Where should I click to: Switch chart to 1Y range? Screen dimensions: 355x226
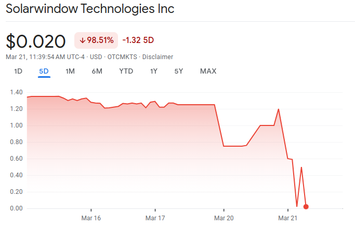tap(154, 71)
